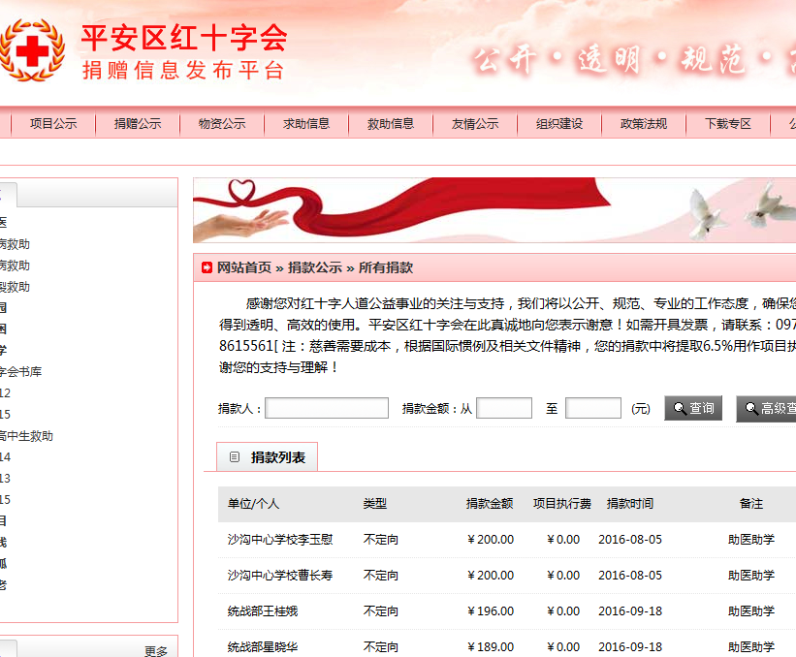Image resolution: width=796 pixels, height=657 pixels.
Task: Click the maximum amount input box after 至
Action: [x=592, y=409]
